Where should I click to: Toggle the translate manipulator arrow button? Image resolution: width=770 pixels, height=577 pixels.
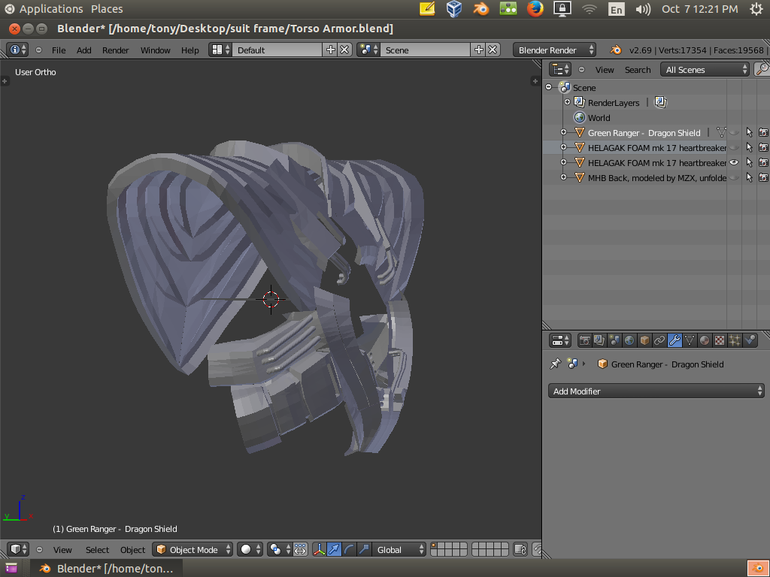tap(334, 549)
